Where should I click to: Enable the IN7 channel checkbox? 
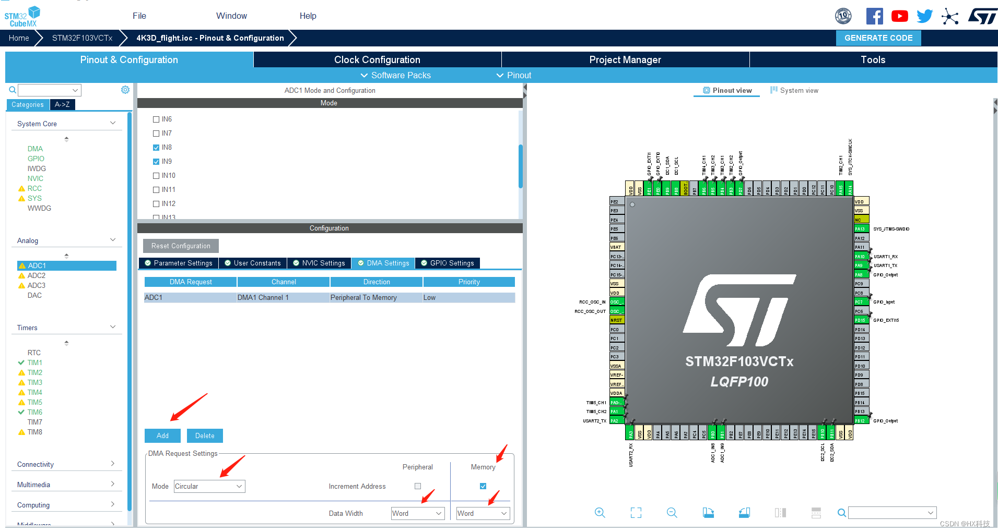tap(156, 134)
